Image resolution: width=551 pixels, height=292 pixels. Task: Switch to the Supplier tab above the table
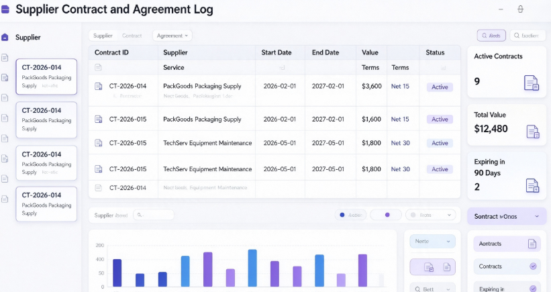(103, 36)
